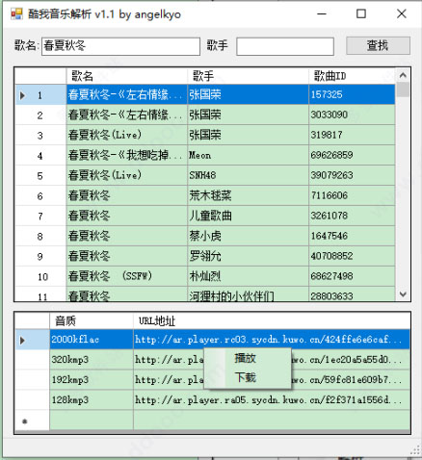This screenshot has width=422, height=460.
Task: Click the song list scrollbar thumb
Action: coord(403,89)
